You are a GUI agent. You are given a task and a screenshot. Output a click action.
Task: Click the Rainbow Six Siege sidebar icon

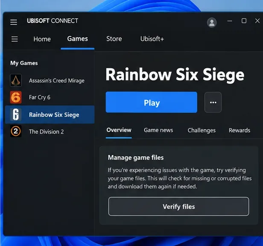(16, 114)
